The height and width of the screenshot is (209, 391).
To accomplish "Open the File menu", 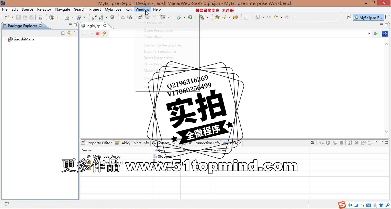I will [x=5, y=9].
